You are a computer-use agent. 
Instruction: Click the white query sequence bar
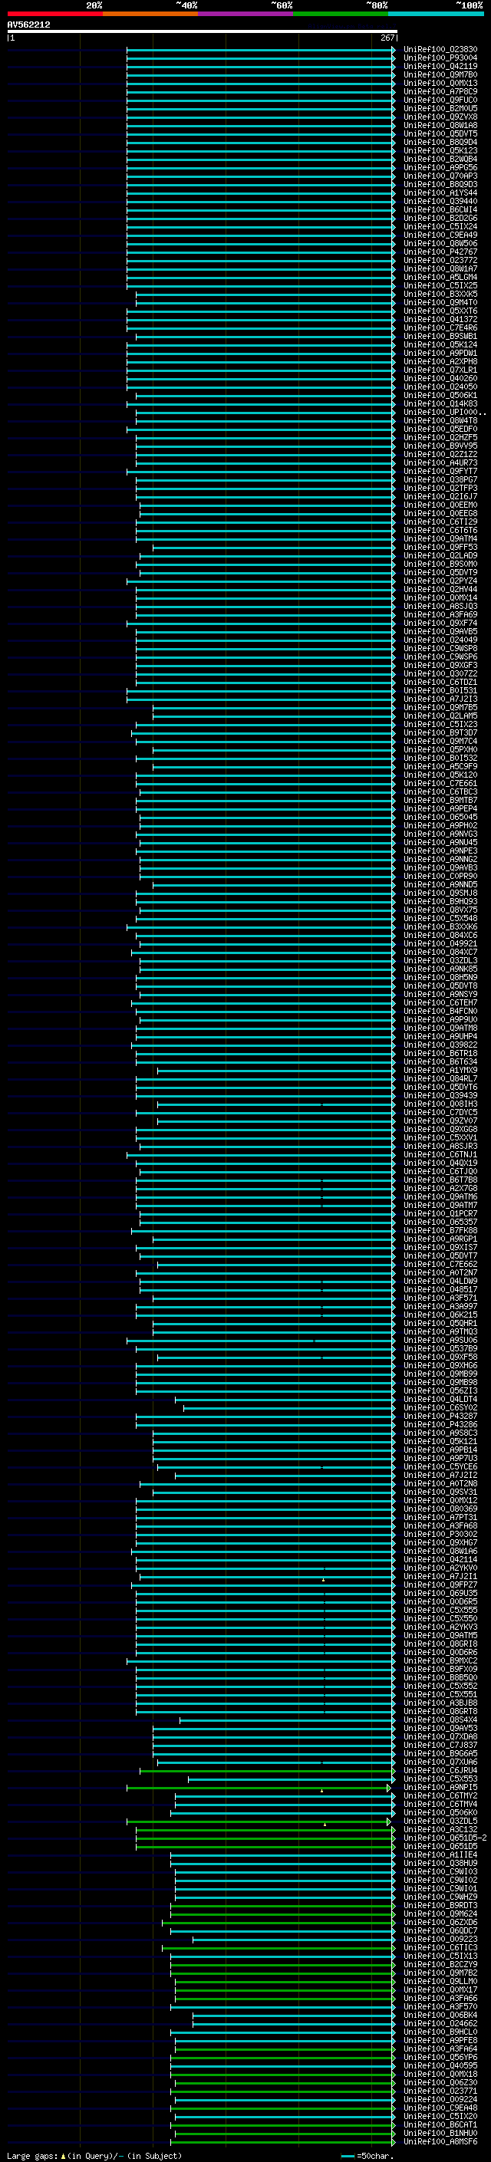(203, 31)
